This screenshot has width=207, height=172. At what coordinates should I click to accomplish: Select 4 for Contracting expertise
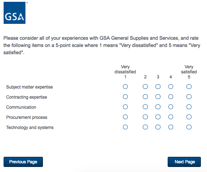pos(171,97)
